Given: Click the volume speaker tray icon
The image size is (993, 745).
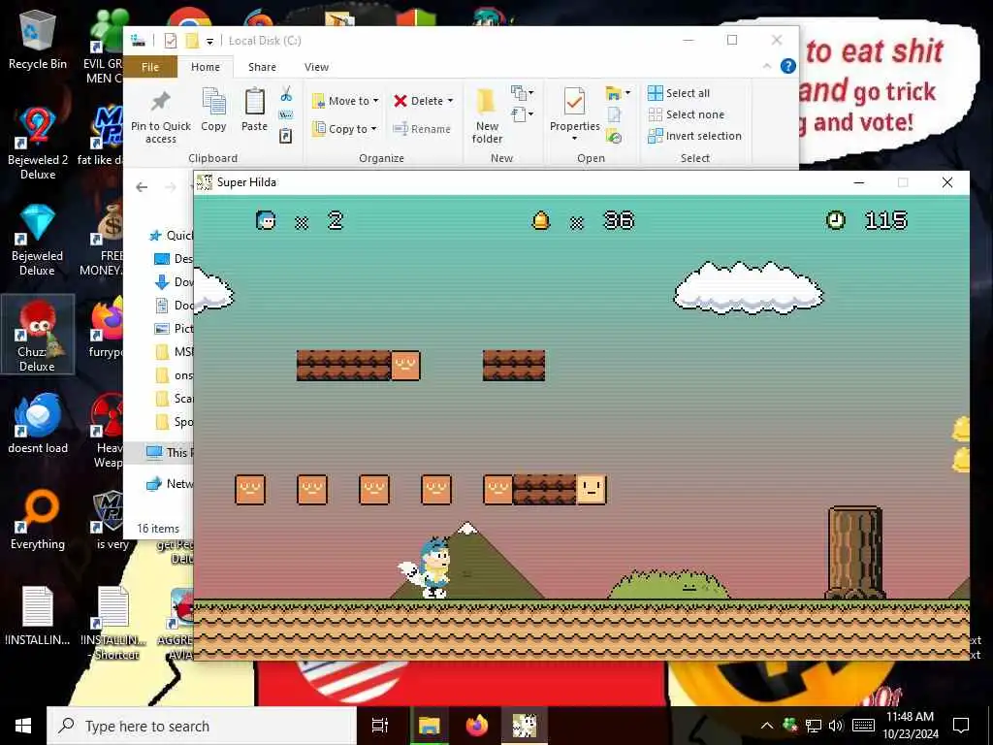Looking at the screenshot, I should click(836, 726).
